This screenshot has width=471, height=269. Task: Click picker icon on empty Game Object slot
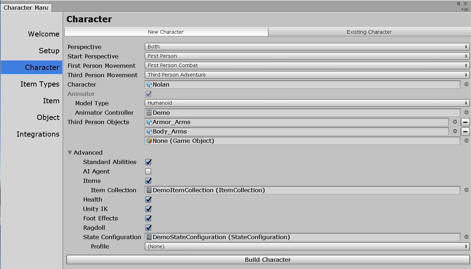tap(466, 141)
